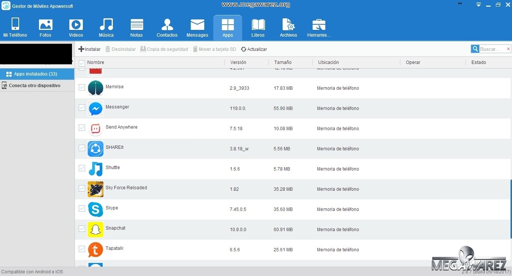Toggle the SHAREit row checkbox

coord(82,148)
